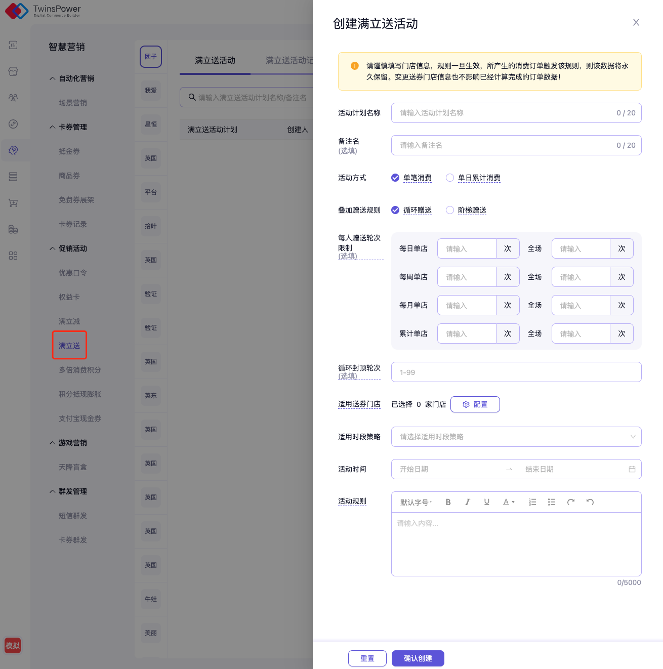663x669 pixels.
Task: Choose the 单笔消费 radio option
Action: [395, 178]
